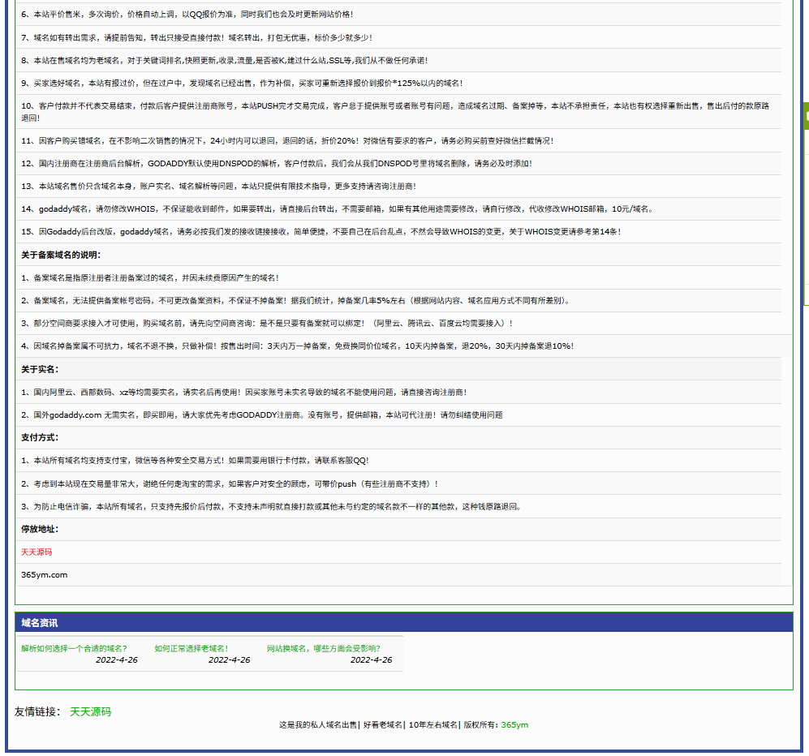Click the green 365ym copyright link
Image resolution: width=809 pixels, height=756 pixels.
point(514,725)
